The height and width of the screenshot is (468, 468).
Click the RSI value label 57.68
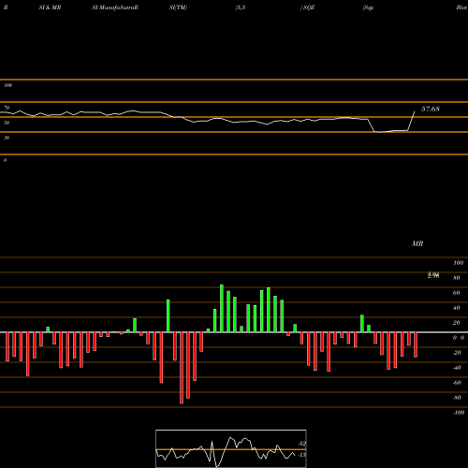431,109
